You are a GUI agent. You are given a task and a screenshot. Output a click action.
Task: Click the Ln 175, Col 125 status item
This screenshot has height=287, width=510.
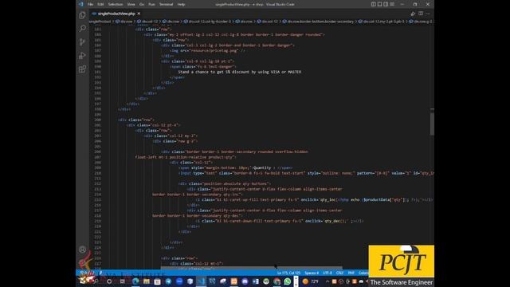[x=288, y=273]
